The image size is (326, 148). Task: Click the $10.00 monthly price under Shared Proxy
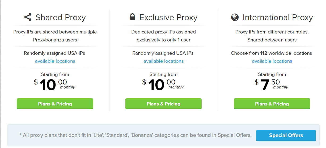(x=54, y=85)
